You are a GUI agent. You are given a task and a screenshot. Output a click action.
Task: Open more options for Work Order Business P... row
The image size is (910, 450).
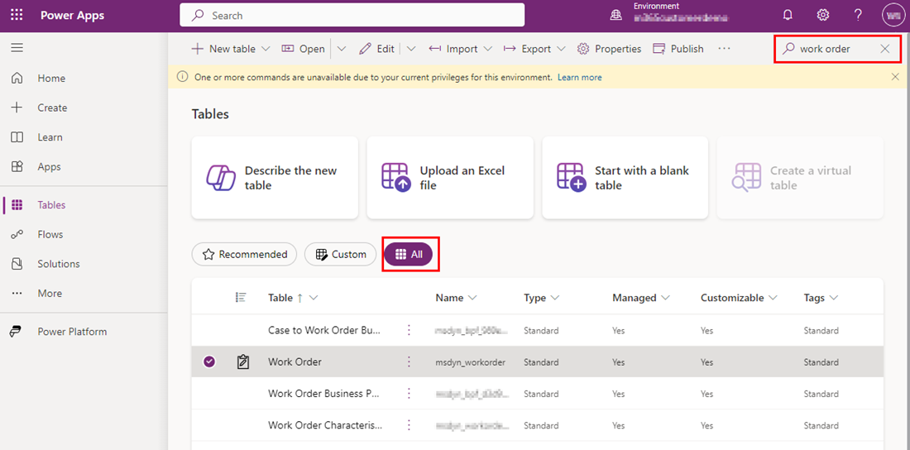pos(409,394)
